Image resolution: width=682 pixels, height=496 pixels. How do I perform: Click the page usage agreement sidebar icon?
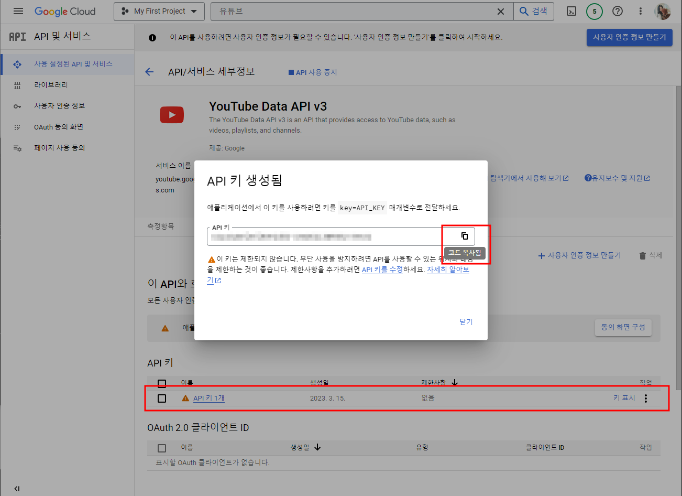click(17, 148)
